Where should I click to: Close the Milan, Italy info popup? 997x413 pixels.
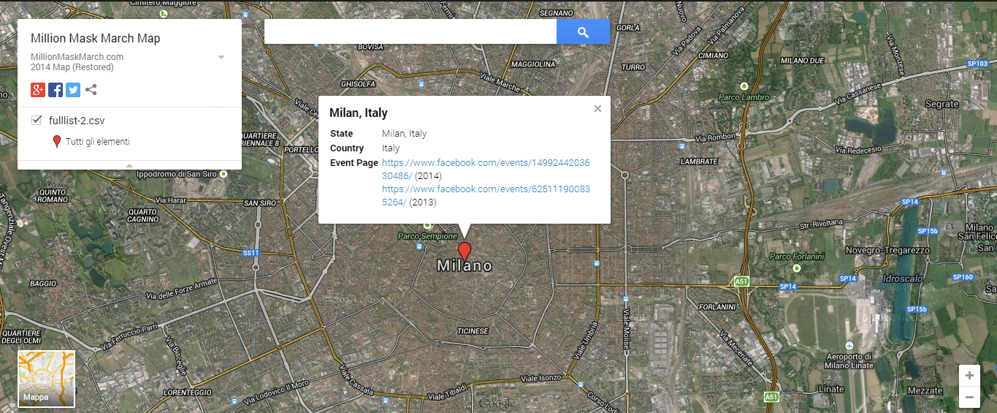tap(597, 108)
